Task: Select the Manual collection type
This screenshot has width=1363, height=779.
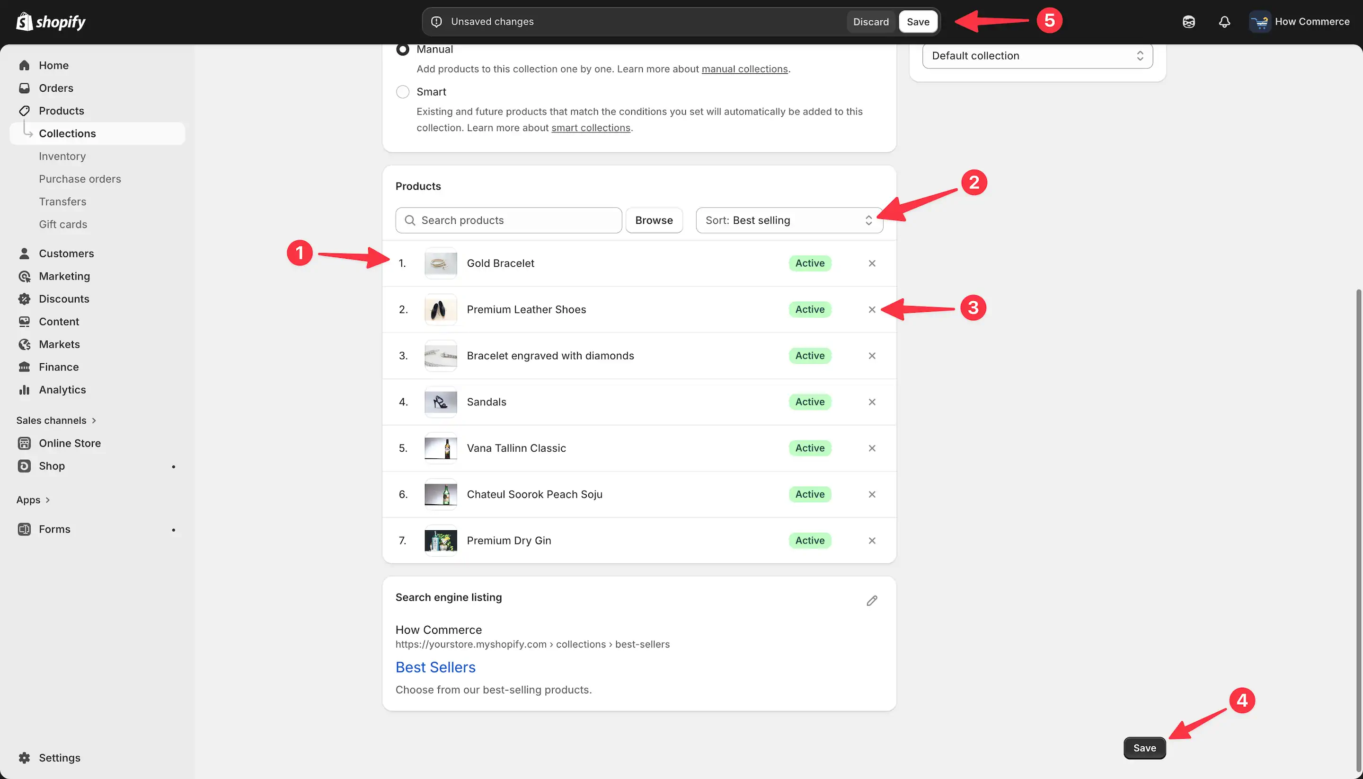Action: [x=403, y=49]
